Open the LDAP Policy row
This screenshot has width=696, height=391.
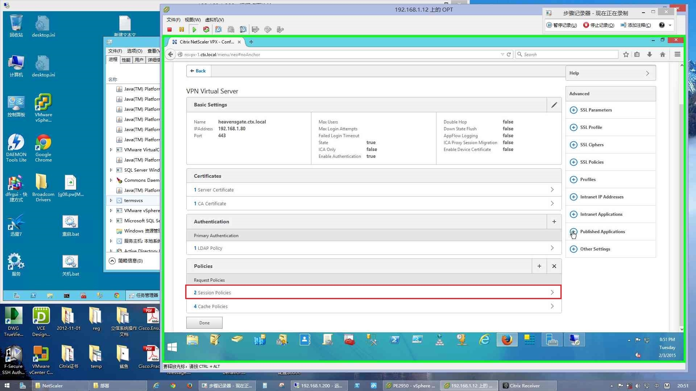(x=374, y=248)
